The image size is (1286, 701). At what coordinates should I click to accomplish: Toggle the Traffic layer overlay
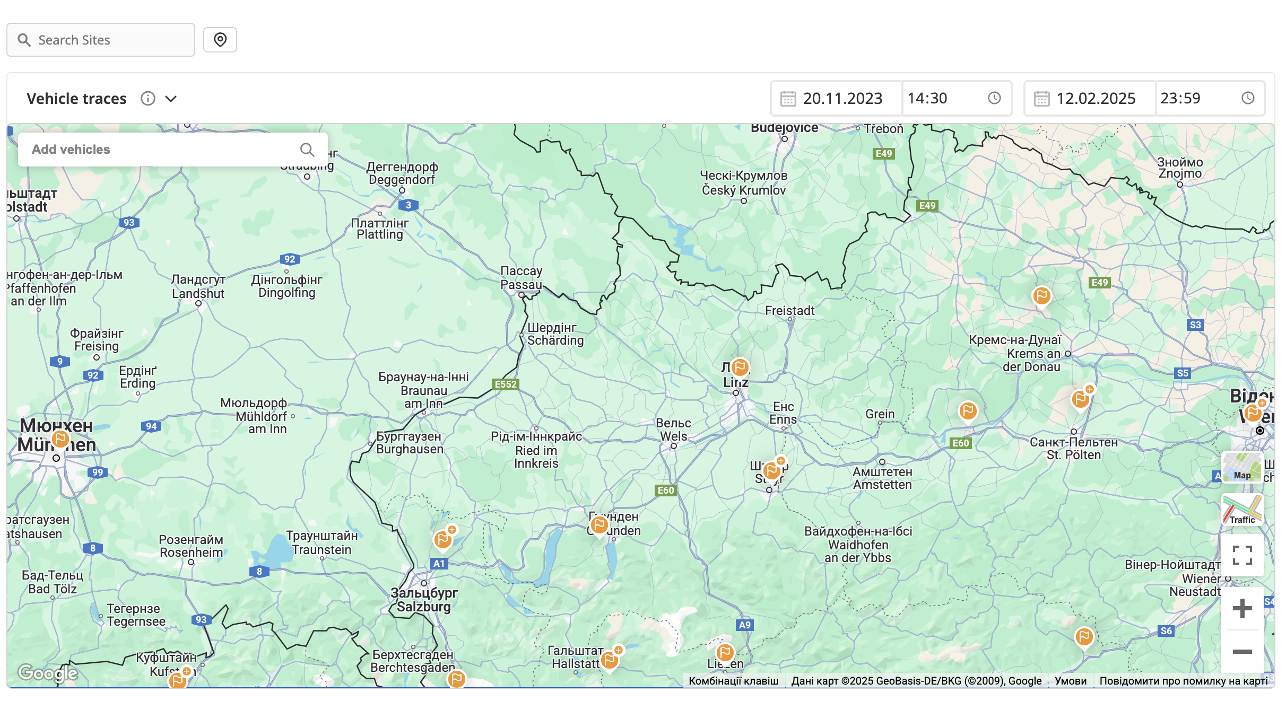[1242, 510]
